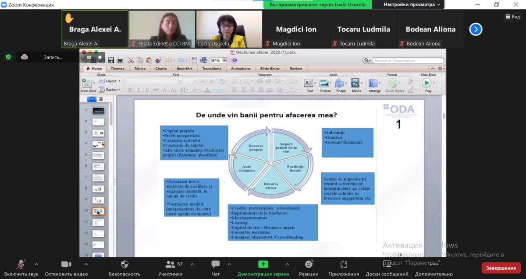Open the Участники participants panel
This screenshot has height=279, width=526.
(x=171, y=268)
